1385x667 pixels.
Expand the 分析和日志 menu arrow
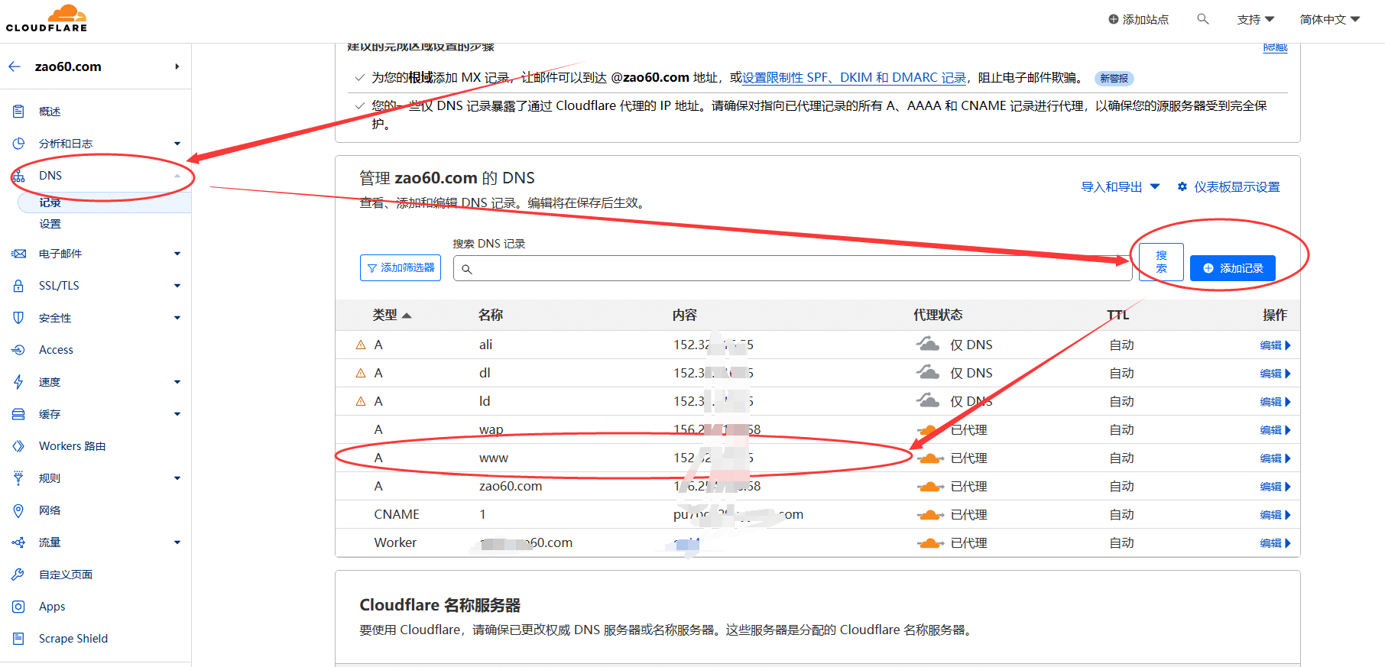pos(177,144)
